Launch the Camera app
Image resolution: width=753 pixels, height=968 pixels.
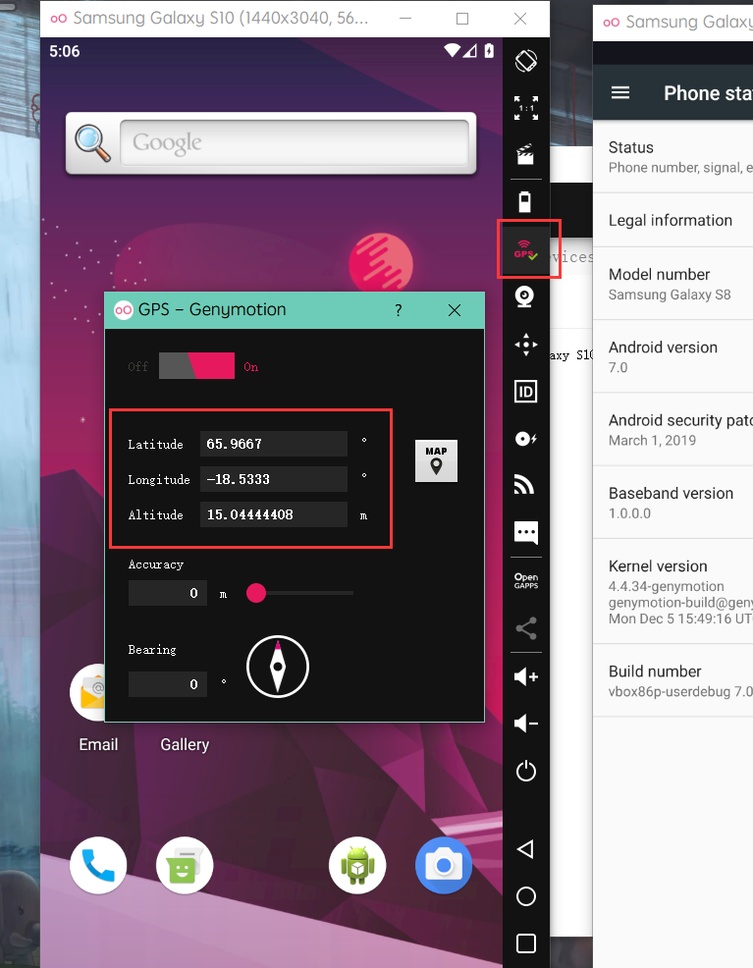coord(444,866)
